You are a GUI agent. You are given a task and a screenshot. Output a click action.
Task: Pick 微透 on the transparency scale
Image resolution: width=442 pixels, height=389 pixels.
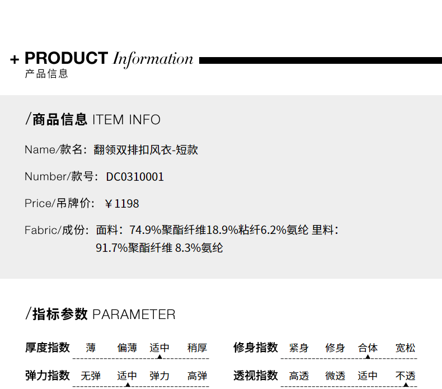coord(335,376)
